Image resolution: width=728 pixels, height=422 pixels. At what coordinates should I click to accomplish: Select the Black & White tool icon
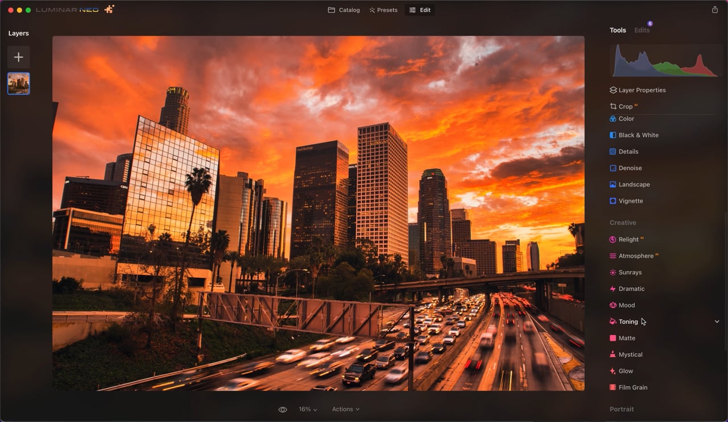pyautogui.click(x=613, y=135)
